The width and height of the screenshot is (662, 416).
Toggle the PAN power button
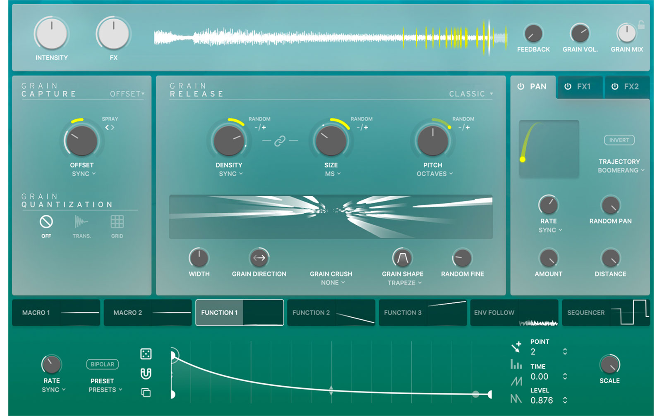click(521, 86)
